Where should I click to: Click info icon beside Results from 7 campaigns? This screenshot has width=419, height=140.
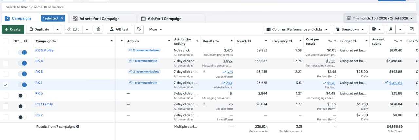click(78, 126)
